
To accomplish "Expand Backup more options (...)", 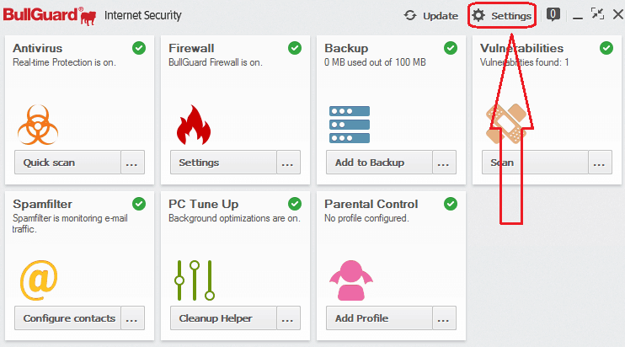I will click(444, 163).
